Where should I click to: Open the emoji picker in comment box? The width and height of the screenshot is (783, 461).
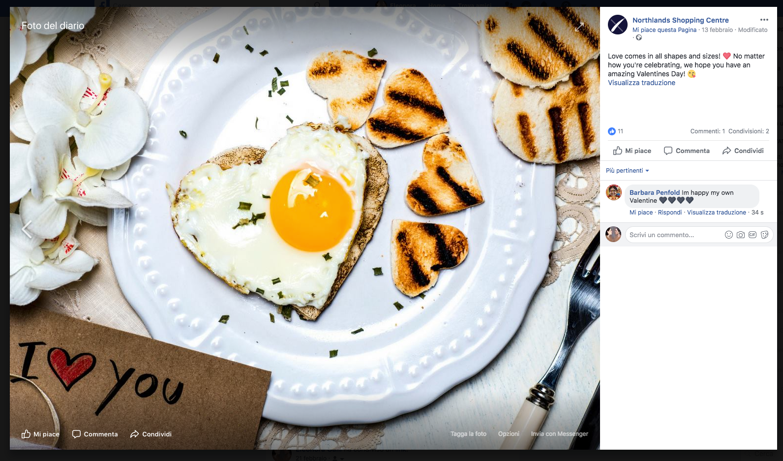point(729,235)
